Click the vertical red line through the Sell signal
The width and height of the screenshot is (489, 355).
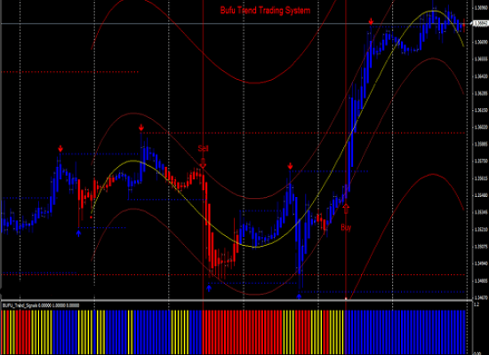203,78
